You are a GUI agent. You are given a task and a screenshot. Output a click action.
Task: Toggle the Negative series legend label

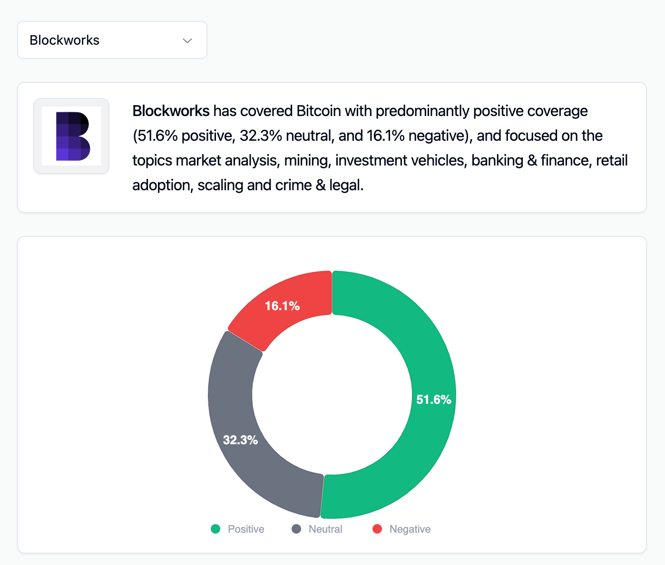tap(410, 529)
